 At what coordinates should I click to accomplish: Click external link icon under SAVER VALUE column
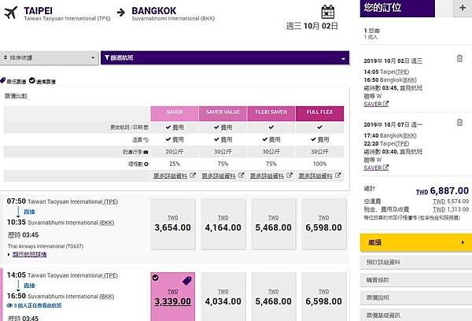tap(241, 175)
